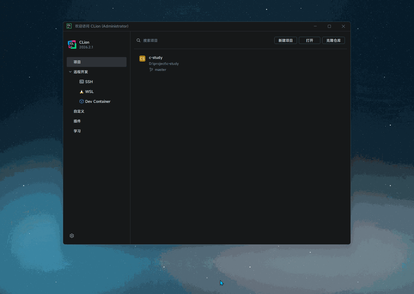Click the CLion logo in sidebar

(x=72, y=45)
